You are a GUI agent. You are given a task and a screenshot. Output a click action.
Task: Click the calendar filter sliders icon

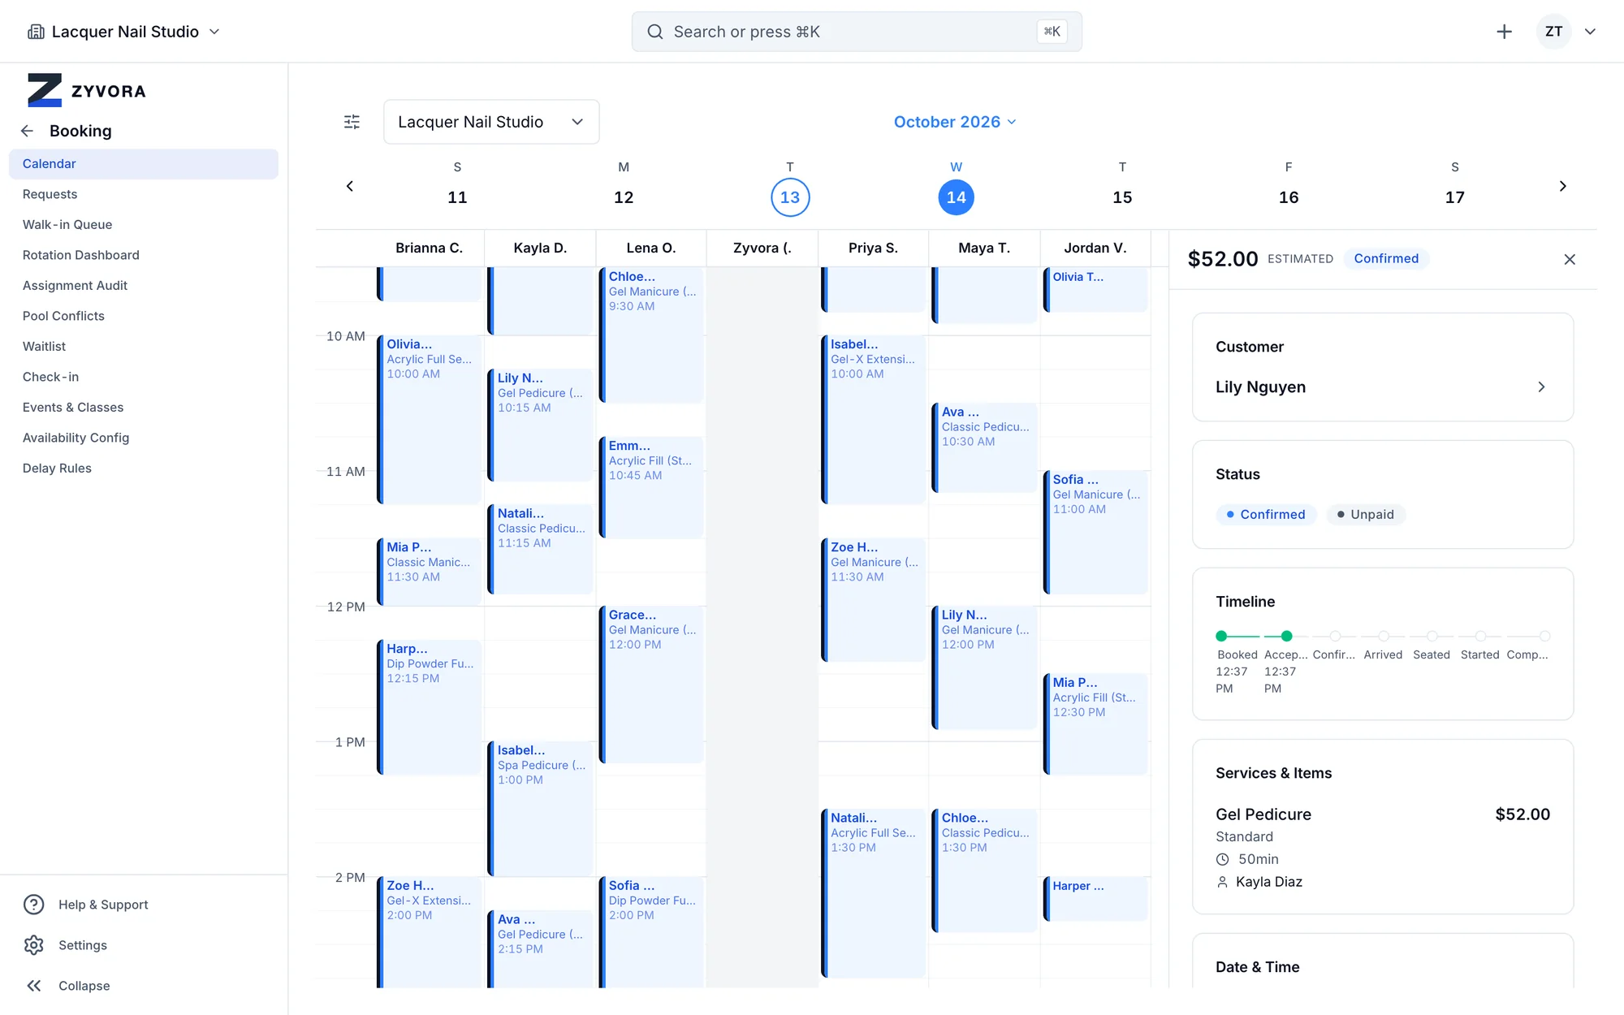[352, 122]
